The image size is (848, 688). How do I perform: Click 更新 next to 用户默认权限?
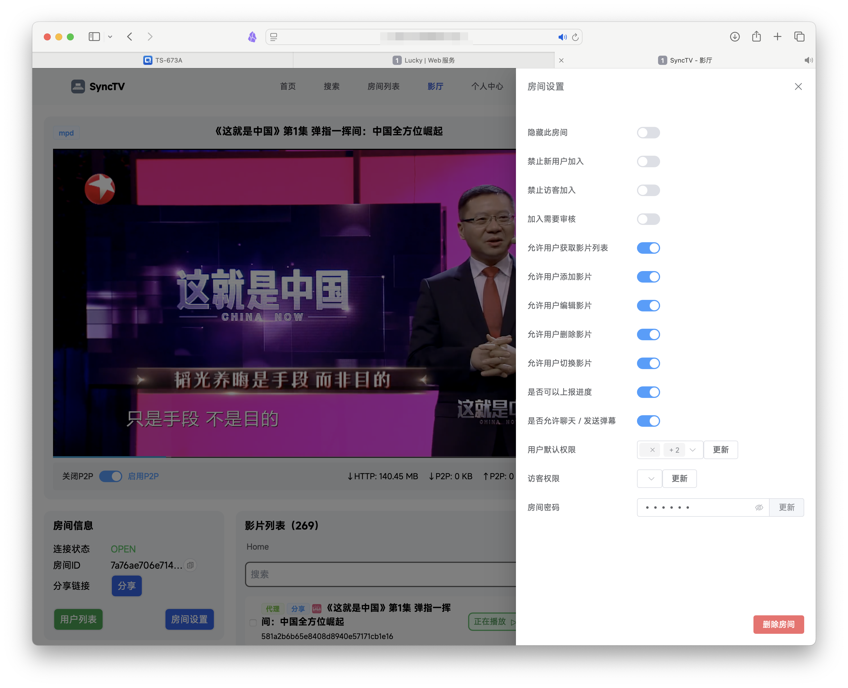721,450
